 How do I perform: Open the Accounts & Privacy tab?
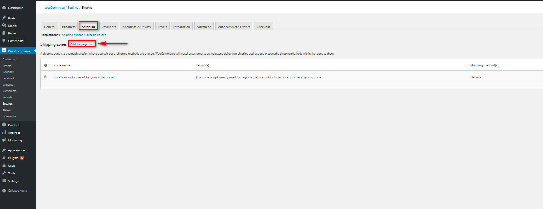[x=137, y=27]
